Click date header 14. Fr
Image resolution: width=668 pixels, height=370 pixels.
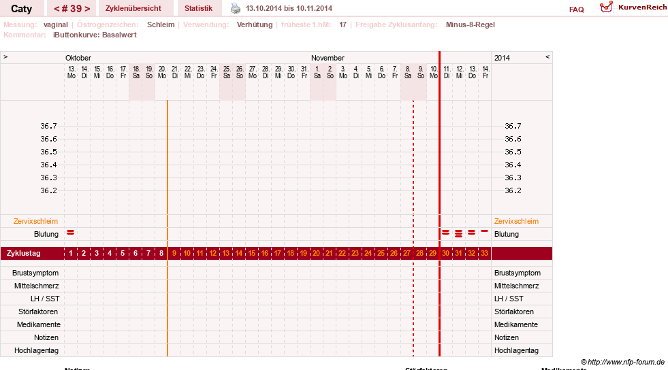(x=486, y=72)
